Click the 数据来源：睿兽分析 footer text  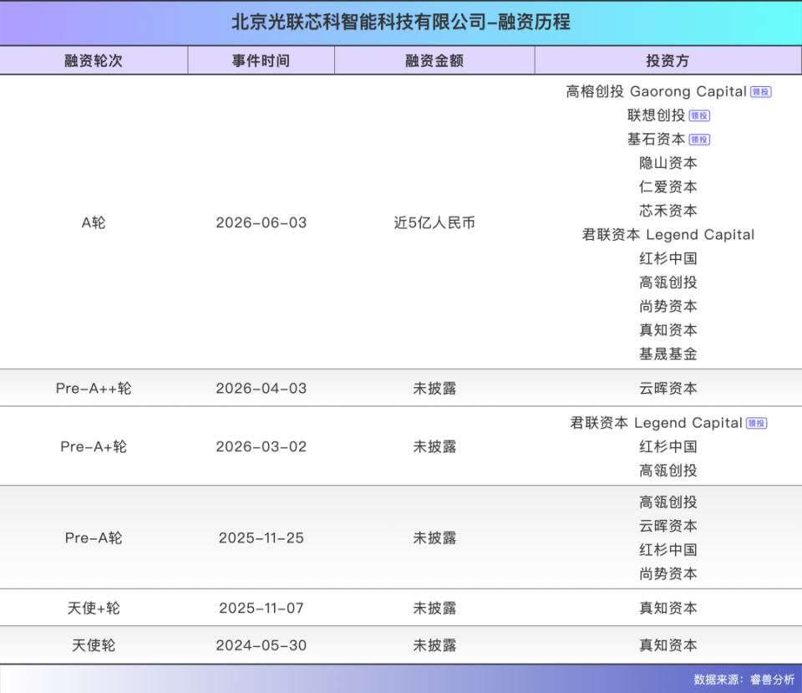point(744,680)
